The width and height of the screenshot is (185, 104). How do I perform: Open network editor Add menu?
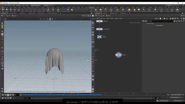(98, 18)
